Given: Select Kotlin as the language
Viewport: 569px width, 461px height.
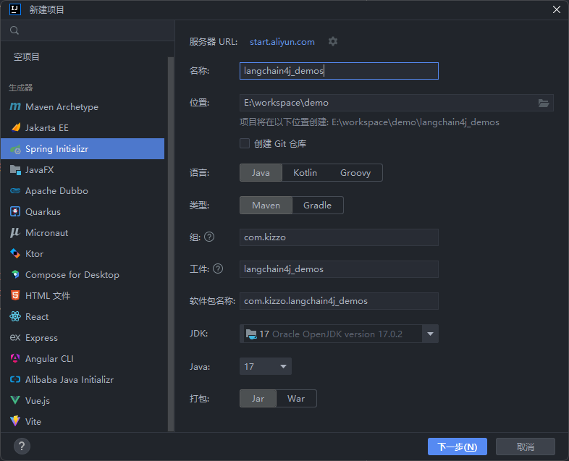Looking at the screenshot, I should coord(305,173).
